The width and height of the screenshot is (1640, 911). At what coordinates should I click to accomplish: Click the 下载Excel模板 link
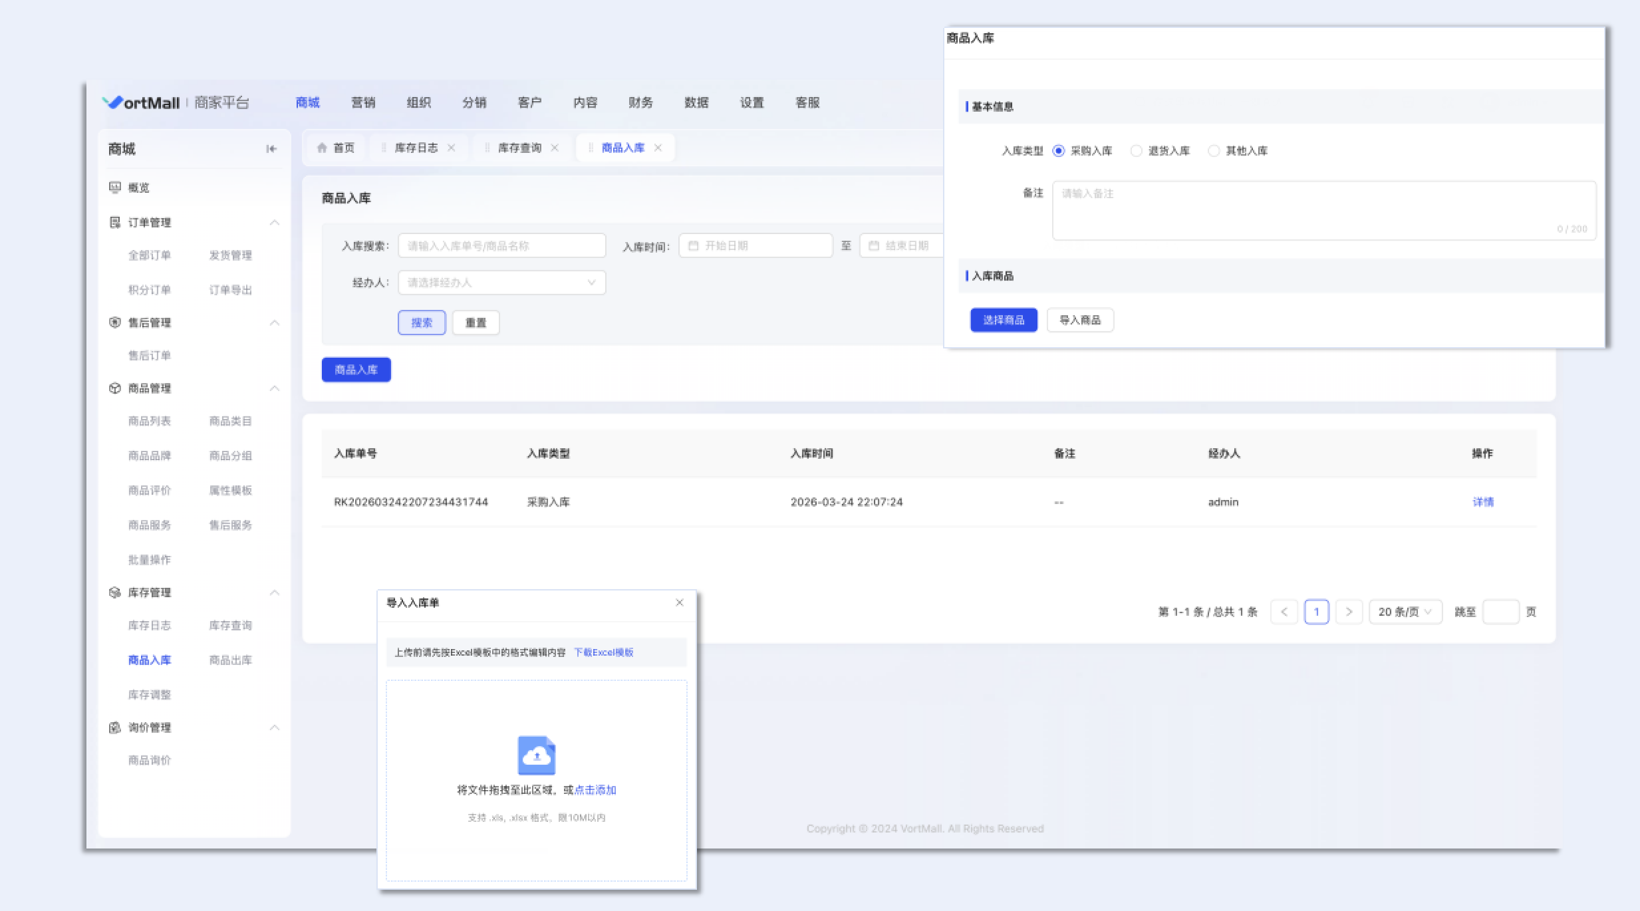pos(603,652)
